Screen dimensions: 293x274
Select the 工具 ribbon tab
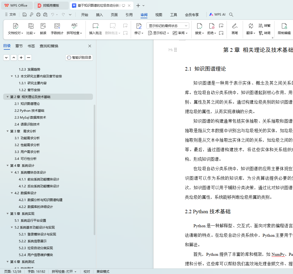point(174,15)
